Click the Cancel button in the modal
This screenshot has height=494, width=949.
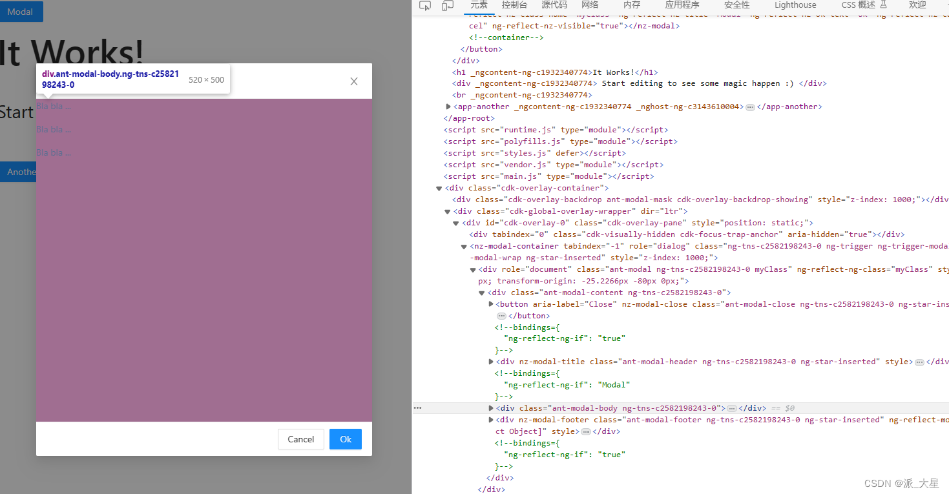pos(301,439)
